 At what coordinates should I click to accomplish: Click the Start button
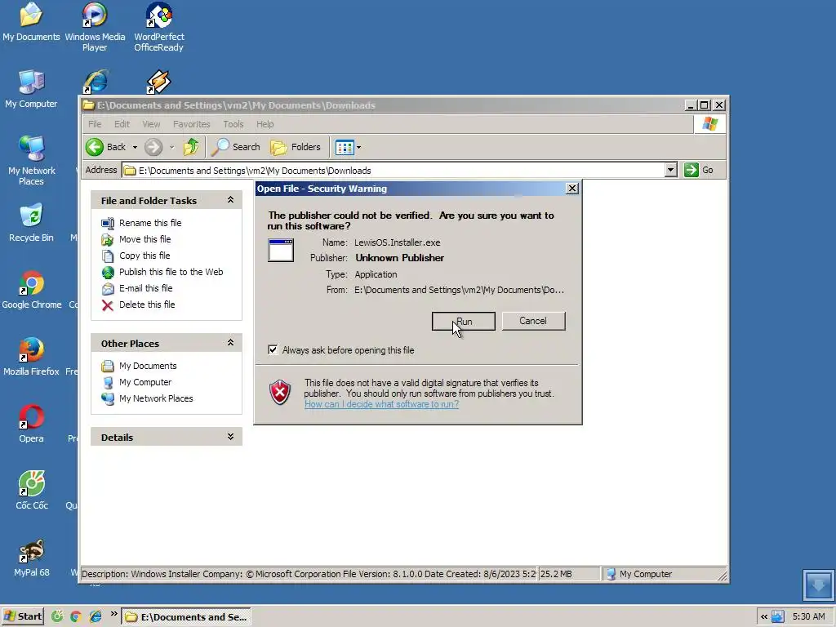22,617
